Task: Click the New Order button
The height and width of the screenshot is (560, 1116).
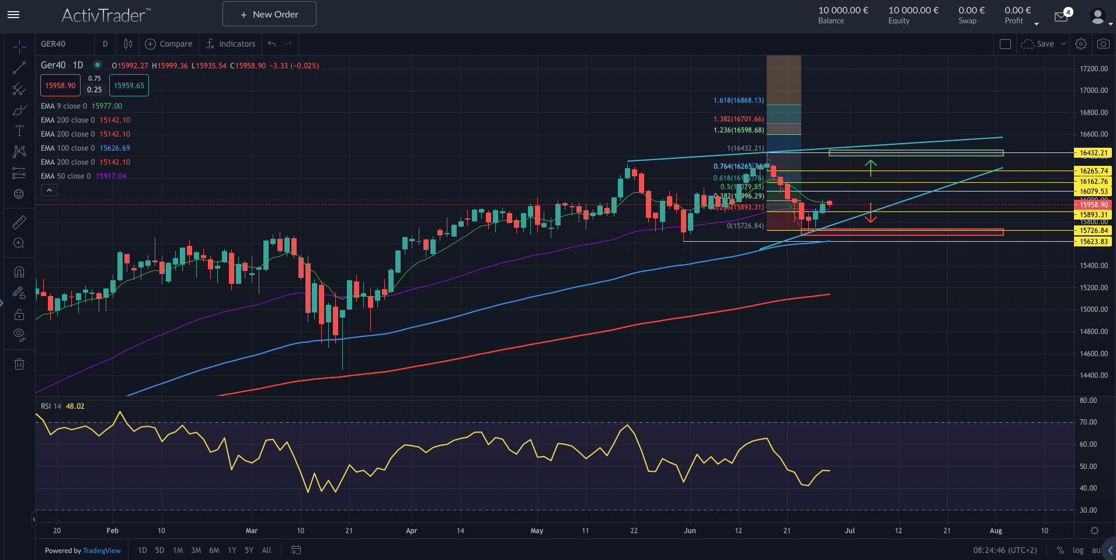Action: (269, 14)
